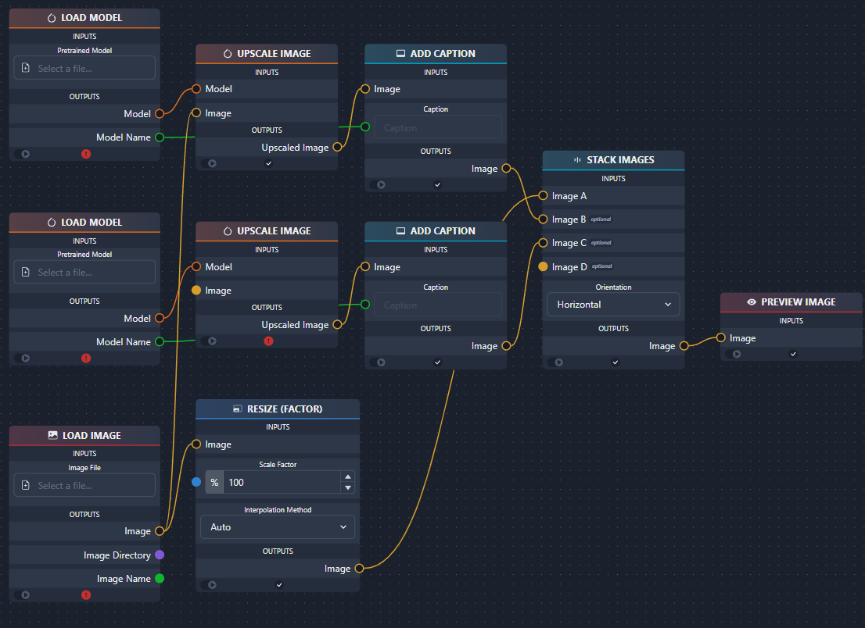Click the Image D input handle on Stack Images
This screenshot has width=865, height=628.
(543, 267)
